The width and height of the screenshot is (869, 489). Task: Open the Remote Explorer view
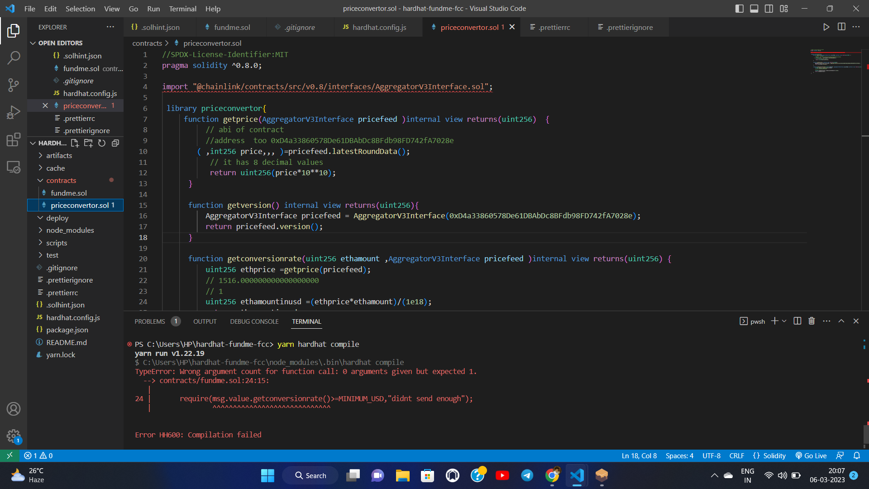coord(14,167)
